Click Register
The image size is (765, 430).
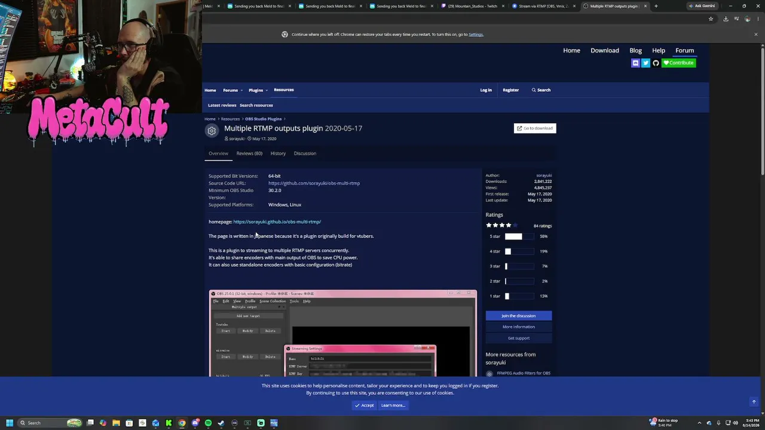[x=510, y=90]
